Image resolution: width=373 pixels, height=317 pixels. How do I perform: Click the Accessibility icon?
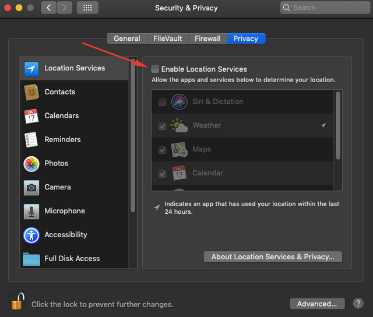(x=31, y=235)
